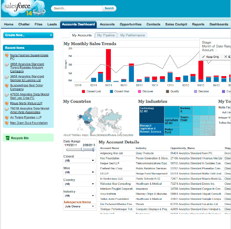
Task: Click opportunity icon beside 78238 Analytics Data Model
Action: 7,109
